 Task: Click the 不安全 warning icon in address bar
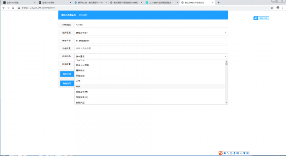(x=19, y=8)
